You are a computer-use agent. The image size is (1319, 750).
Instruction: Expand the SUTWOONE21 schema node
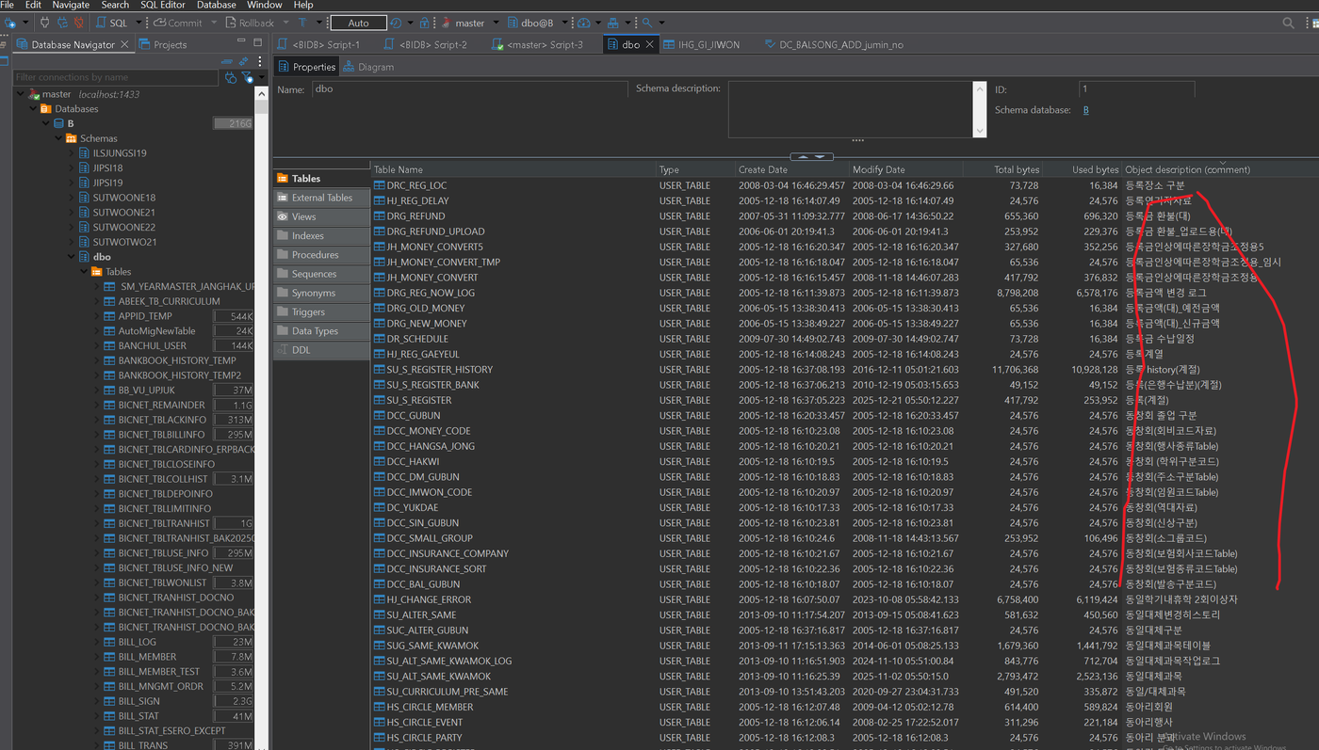coord(71,213)
